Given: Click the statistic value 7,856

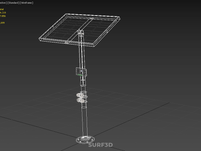Looking at the screenshot, I should tap(3, 16).
